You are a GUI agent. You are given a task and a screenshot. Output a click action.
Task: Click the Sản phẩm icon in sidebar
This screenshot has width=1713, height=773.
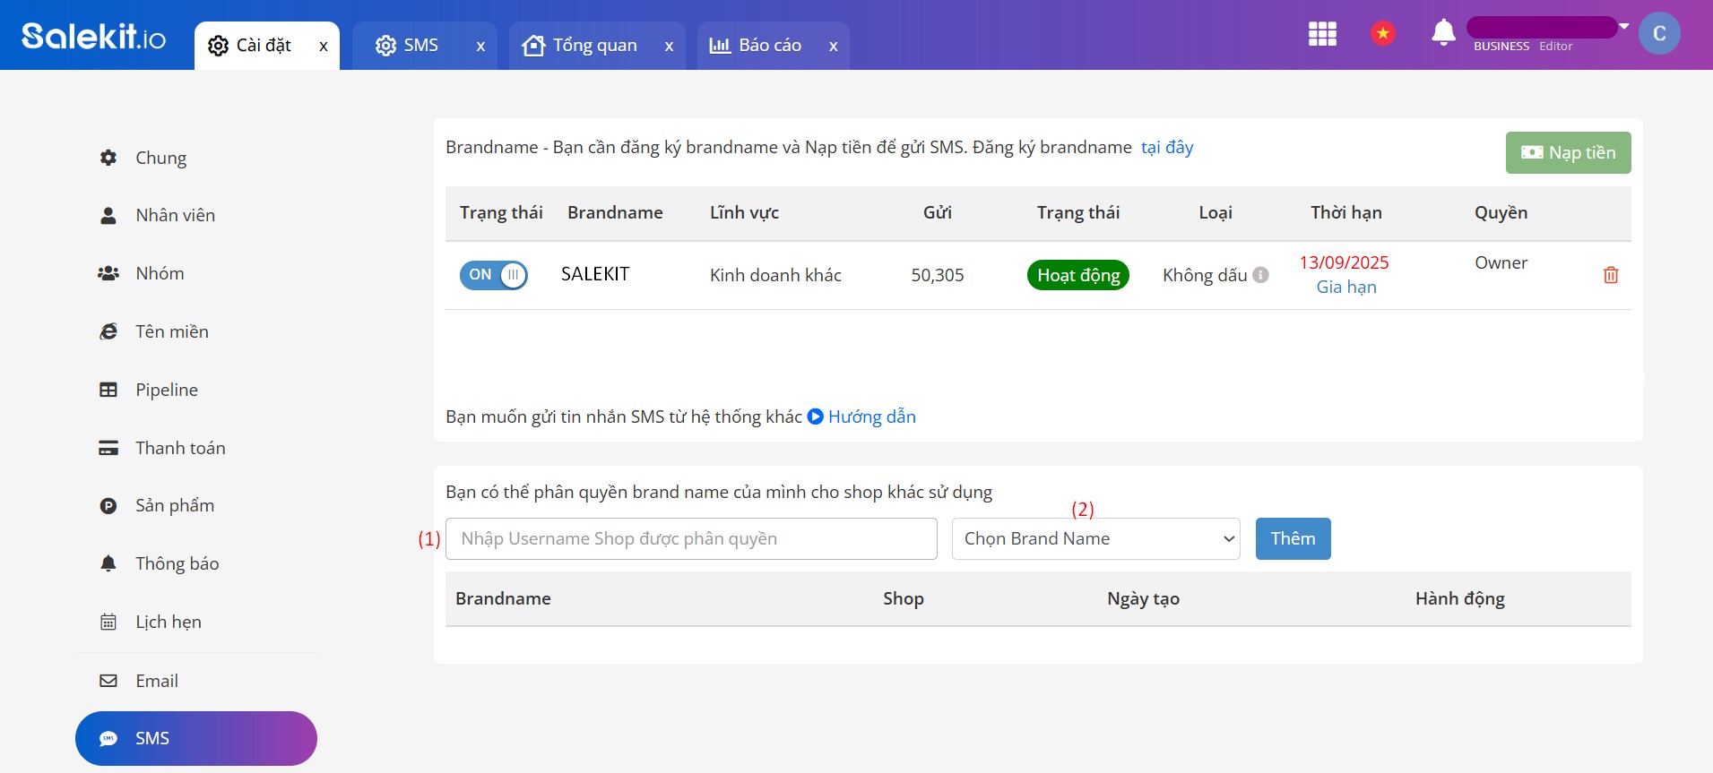point(108,506)
